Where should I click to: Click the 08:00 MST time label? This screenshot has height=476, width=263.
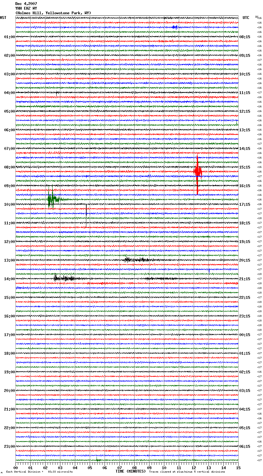tap(9, 167)
